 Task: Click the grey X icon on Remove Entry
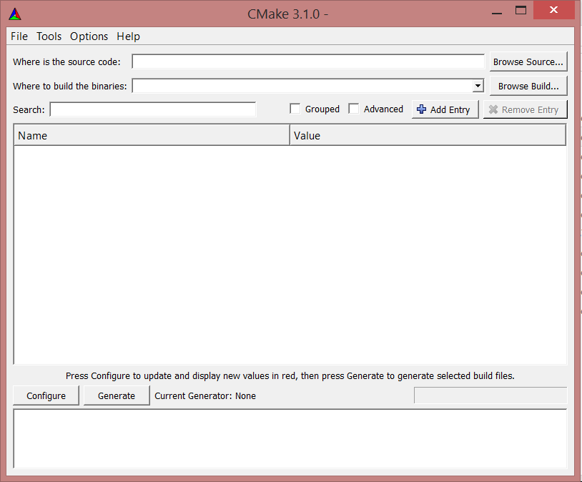point(493,109)
